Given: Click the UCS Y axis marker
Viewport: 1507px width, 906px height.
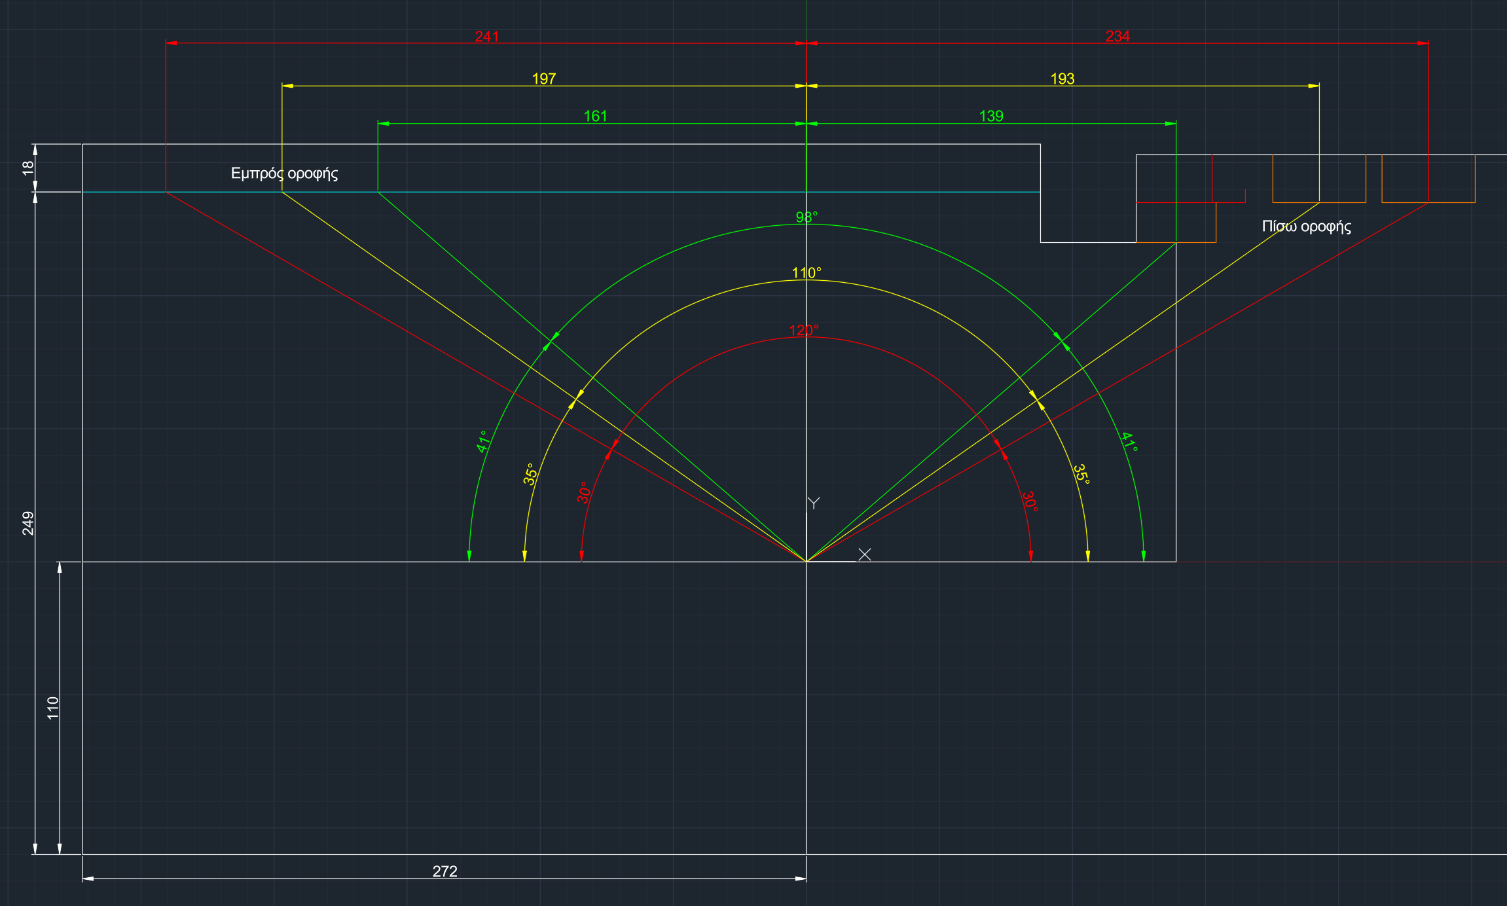Looking at the screenshot, I should coord(813,503).
